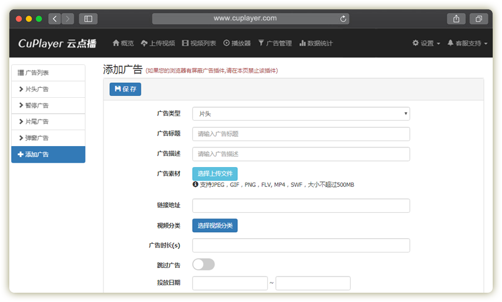Screen dimensions: 502x302
Task: Expand the 设置 dropdown menu
Action: point(426,43)
